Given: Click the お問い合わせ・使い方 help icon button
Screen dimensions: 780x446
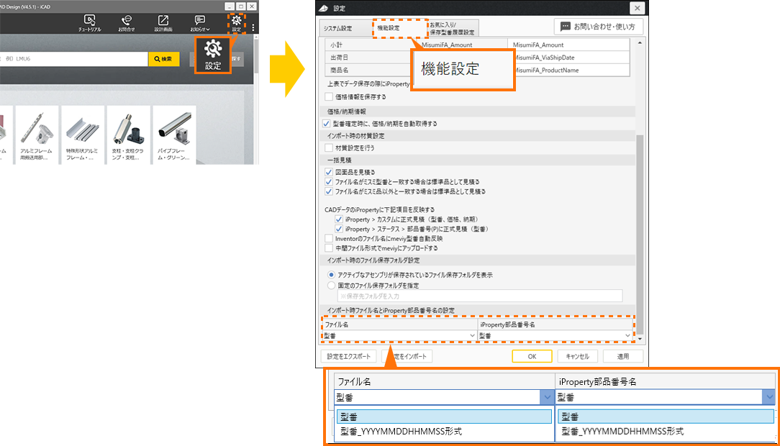Looking at the screenshot, I should [598, 26].
